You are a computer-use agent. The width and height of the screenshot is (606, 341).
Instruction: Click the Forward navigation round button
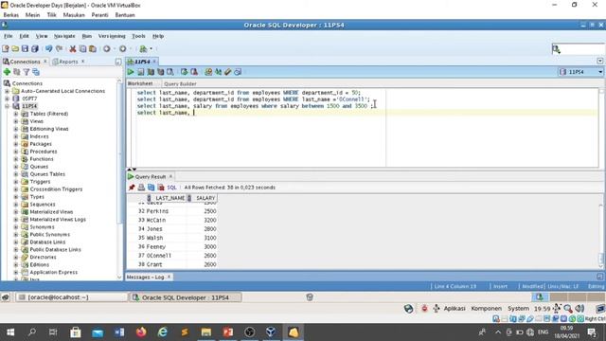(x=123, y=48)
